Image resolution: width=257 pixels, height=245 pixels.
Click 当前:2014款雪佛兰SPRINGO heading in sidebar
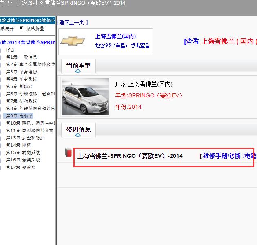tap(28, 42)
